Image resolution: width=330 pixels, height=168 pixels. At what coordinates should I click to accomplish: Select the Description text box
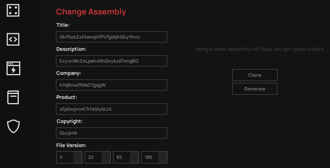point(111,61)
